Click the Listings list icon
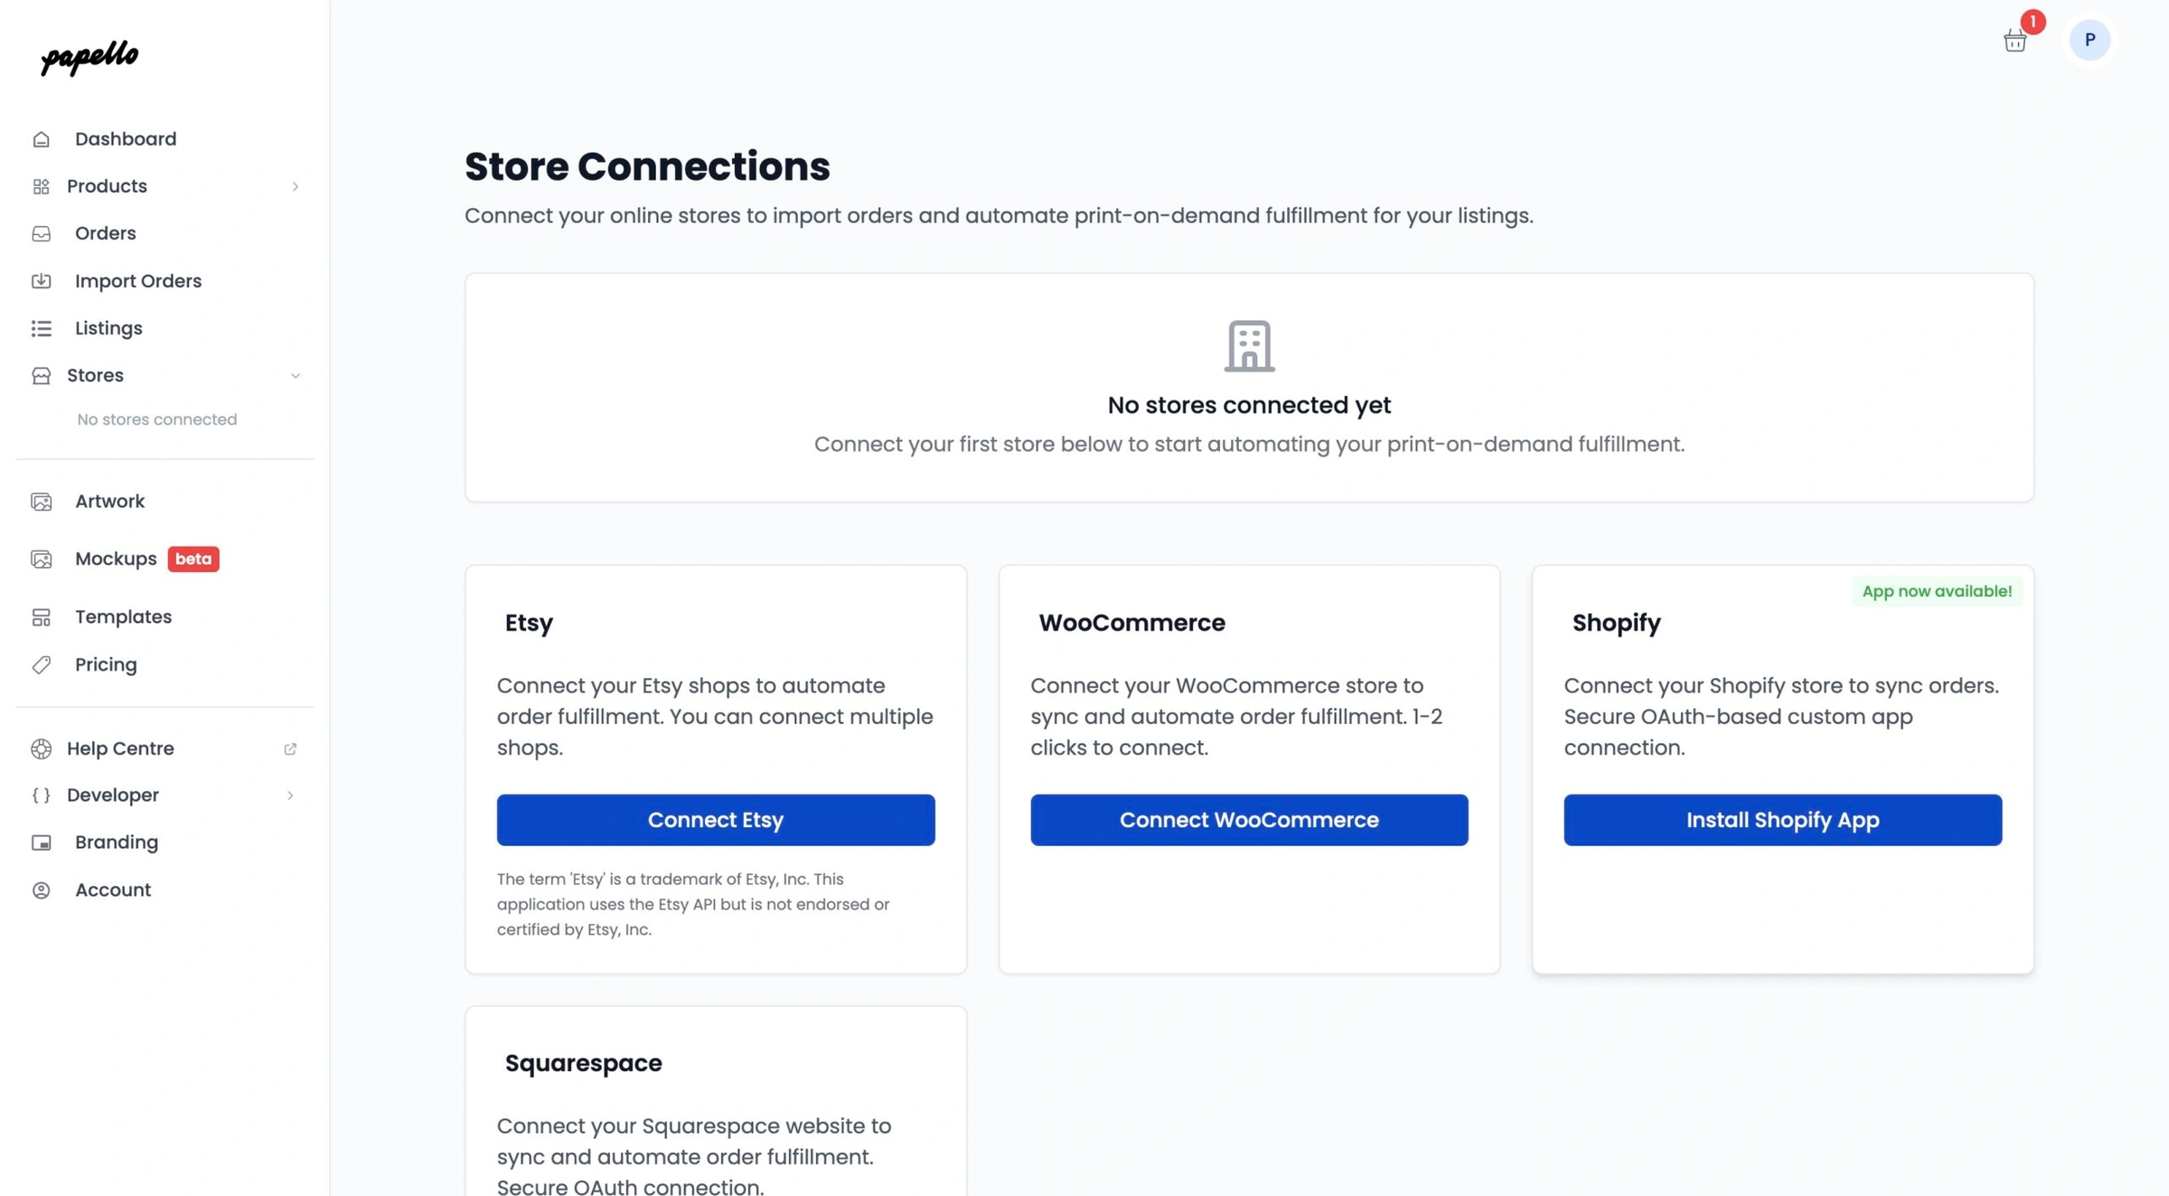 point(42,328)
